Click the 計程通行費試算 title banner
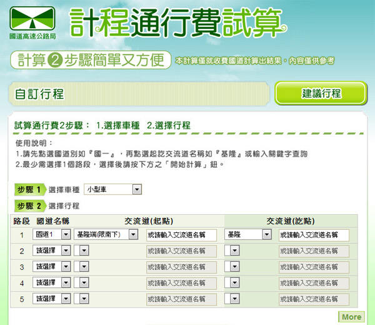 (177, 23)
